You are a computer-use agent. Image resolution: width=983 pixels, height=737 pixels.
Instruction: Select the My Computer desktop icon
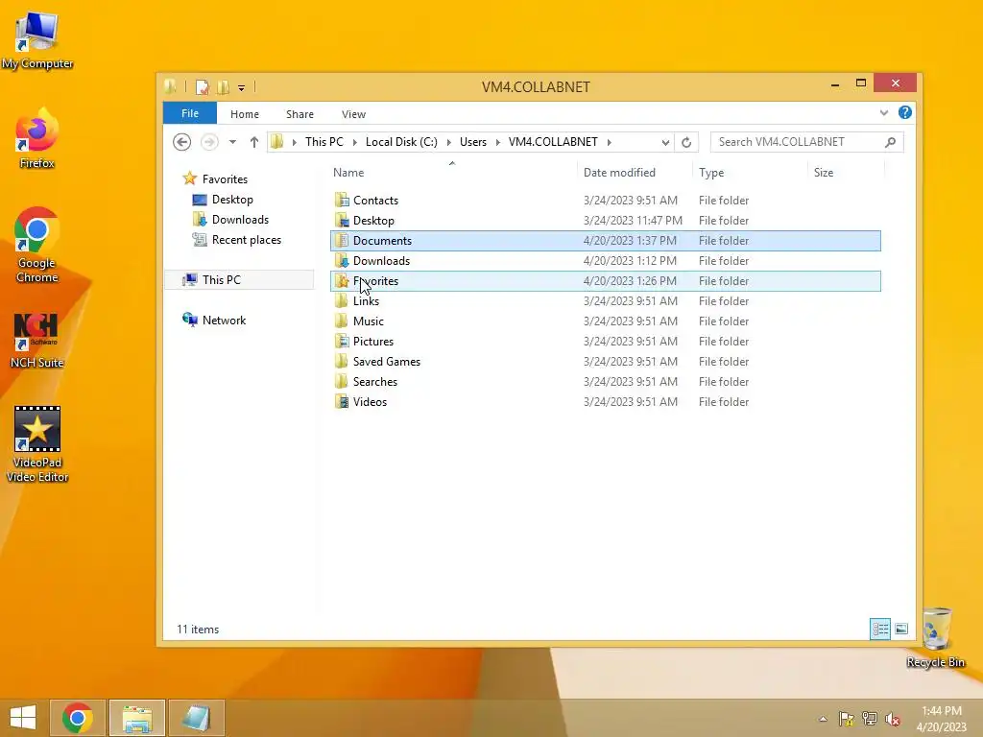point(37,40)
